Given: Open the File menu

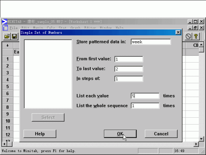Looking at the screenshot, I should click(x=14, y=28).
